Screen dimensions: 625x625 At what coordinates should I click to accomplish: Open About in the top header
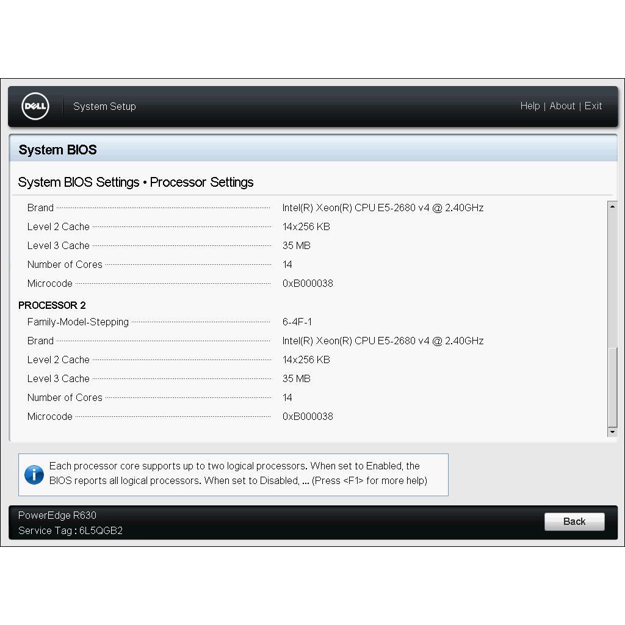point(562,106)
